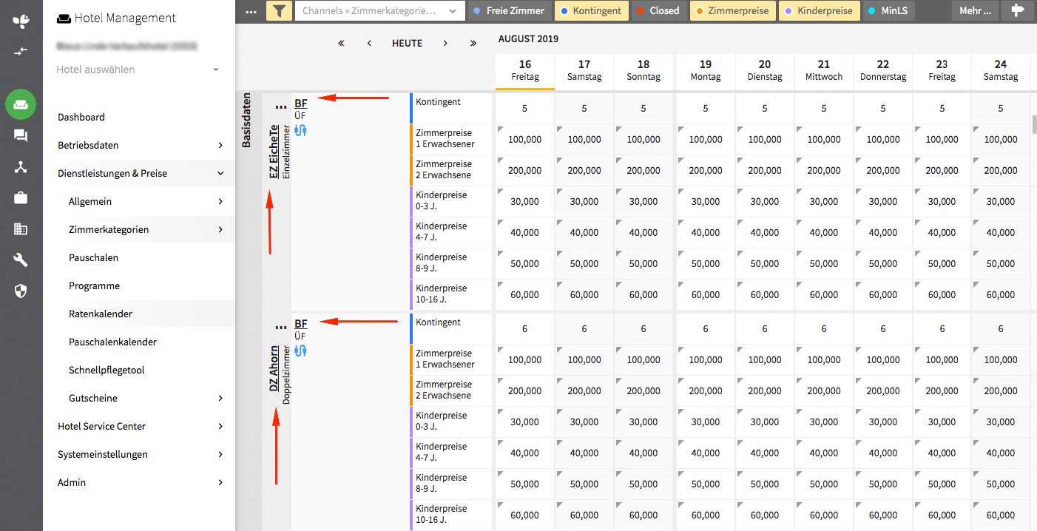The height and width of the screenshot is (531, 1037).
Task: Toggle the MinLS filter
Action: pos(888,11)
